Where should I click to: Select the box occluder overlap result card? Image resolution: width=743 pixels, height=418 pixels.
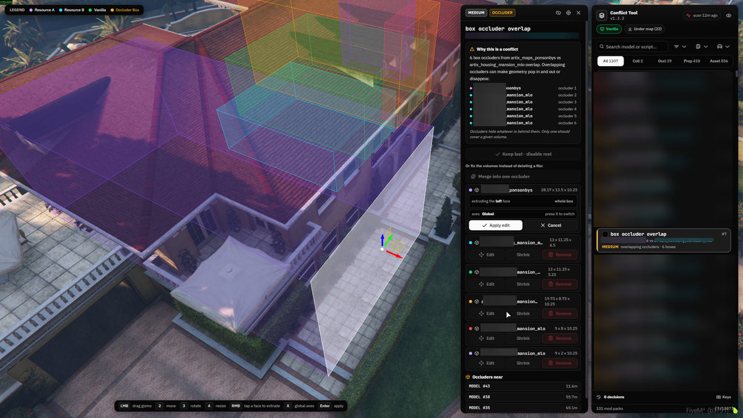tap(663, 240)
